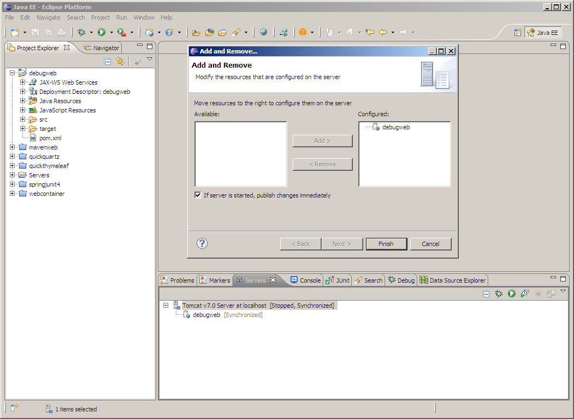Click the green Run icon in main toolbar

[102, 32]
